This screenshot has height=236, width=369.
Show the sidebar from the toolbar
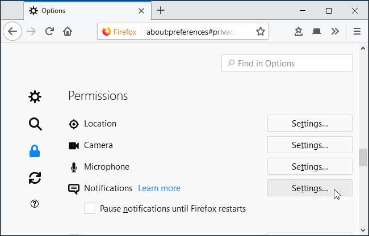[317, 32]
